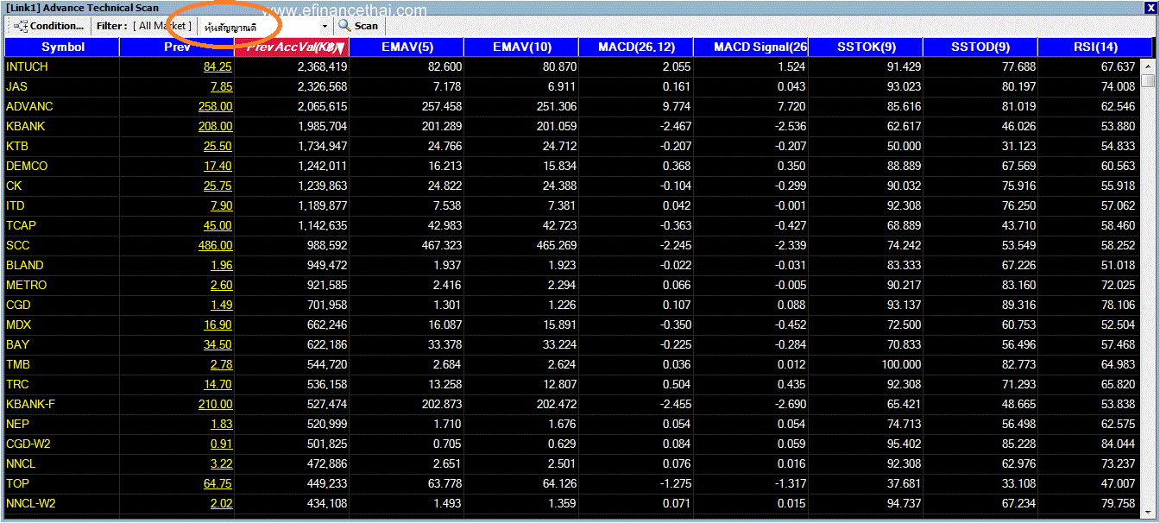
Task: Select the NNCL-W2 symbol
Action: coord(31,503)
